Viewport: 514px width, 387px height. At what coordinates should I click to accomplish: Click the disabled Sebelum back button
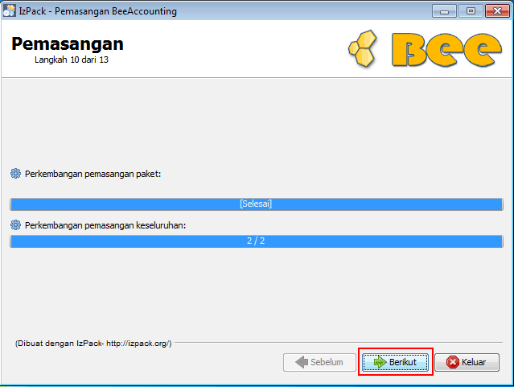[319, 362]
